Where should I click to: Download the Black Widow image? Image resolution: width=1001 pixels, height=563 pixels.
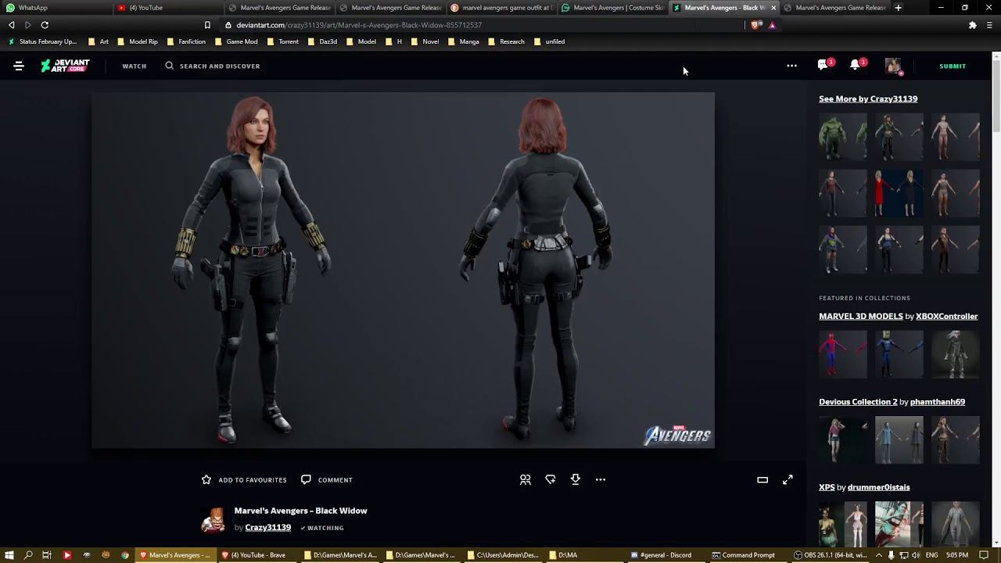coord(576,479)
